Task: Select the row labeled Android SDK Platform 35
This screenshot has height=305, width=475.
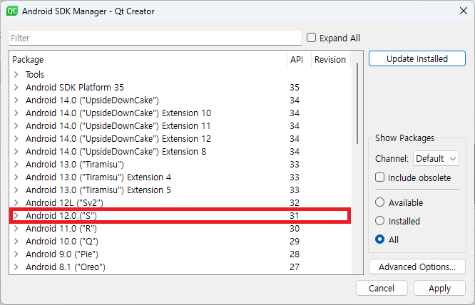Action: click(x=180, y=87)
